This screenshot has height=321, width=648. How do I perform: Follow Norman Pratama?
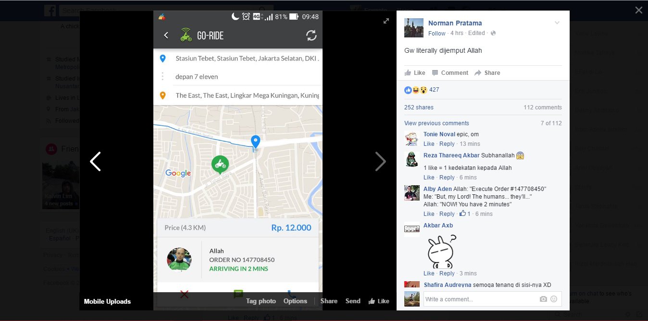(437, 33)
